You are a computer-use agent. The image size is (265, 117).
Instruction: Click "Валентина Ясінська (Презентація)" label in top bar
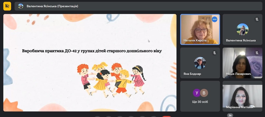click(52, 6)
